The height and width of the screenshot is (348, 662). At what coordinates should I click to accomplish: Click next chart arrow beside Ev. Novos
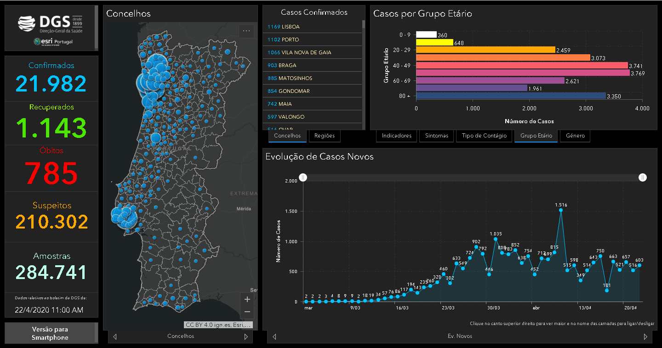point(645,337)
